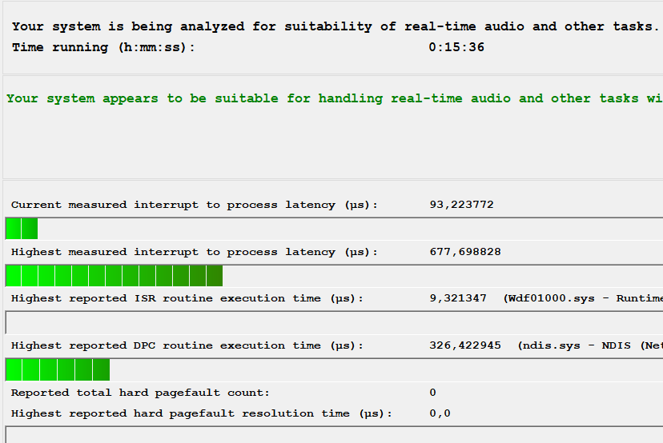Click 'Highest measured interrupt to process latency' label
The height and width of the screenshot is (443, 663).
pos(194,252)
